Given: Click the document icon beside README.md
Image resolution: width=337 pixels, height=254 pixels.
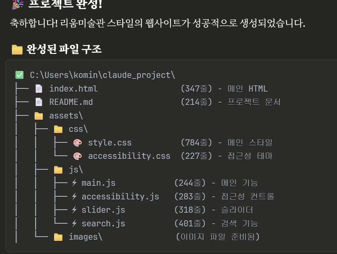Looking at the screenshot, I should point(39,102).
